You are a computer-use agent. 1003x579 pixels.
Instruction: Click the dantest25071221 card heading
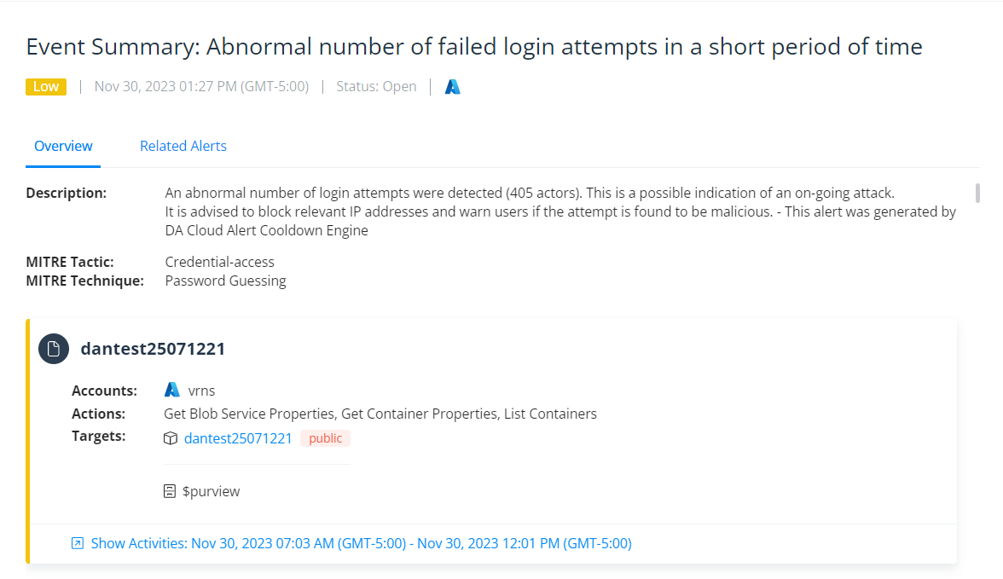click(x=153, y=348)
